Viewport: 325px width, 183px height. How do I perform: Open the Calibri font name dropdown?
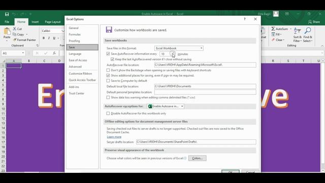click(x=62, y=31)
